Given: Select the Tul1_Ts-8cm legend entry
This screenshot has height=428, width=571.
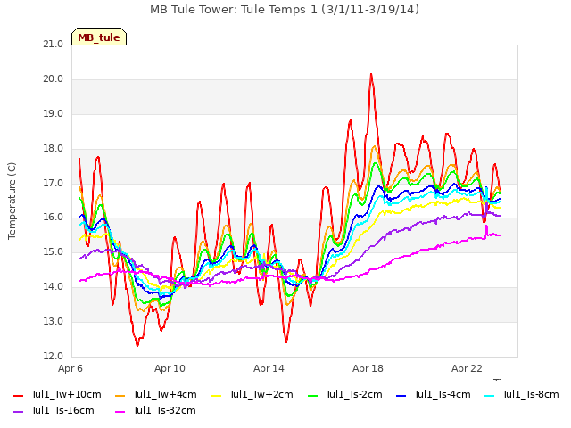Looking at the screenshot, I should coord(521,394).
